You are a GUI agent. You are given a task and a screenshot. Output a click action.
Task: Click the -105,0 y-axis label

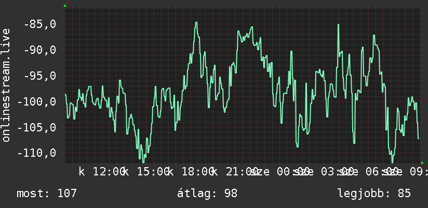37,127
